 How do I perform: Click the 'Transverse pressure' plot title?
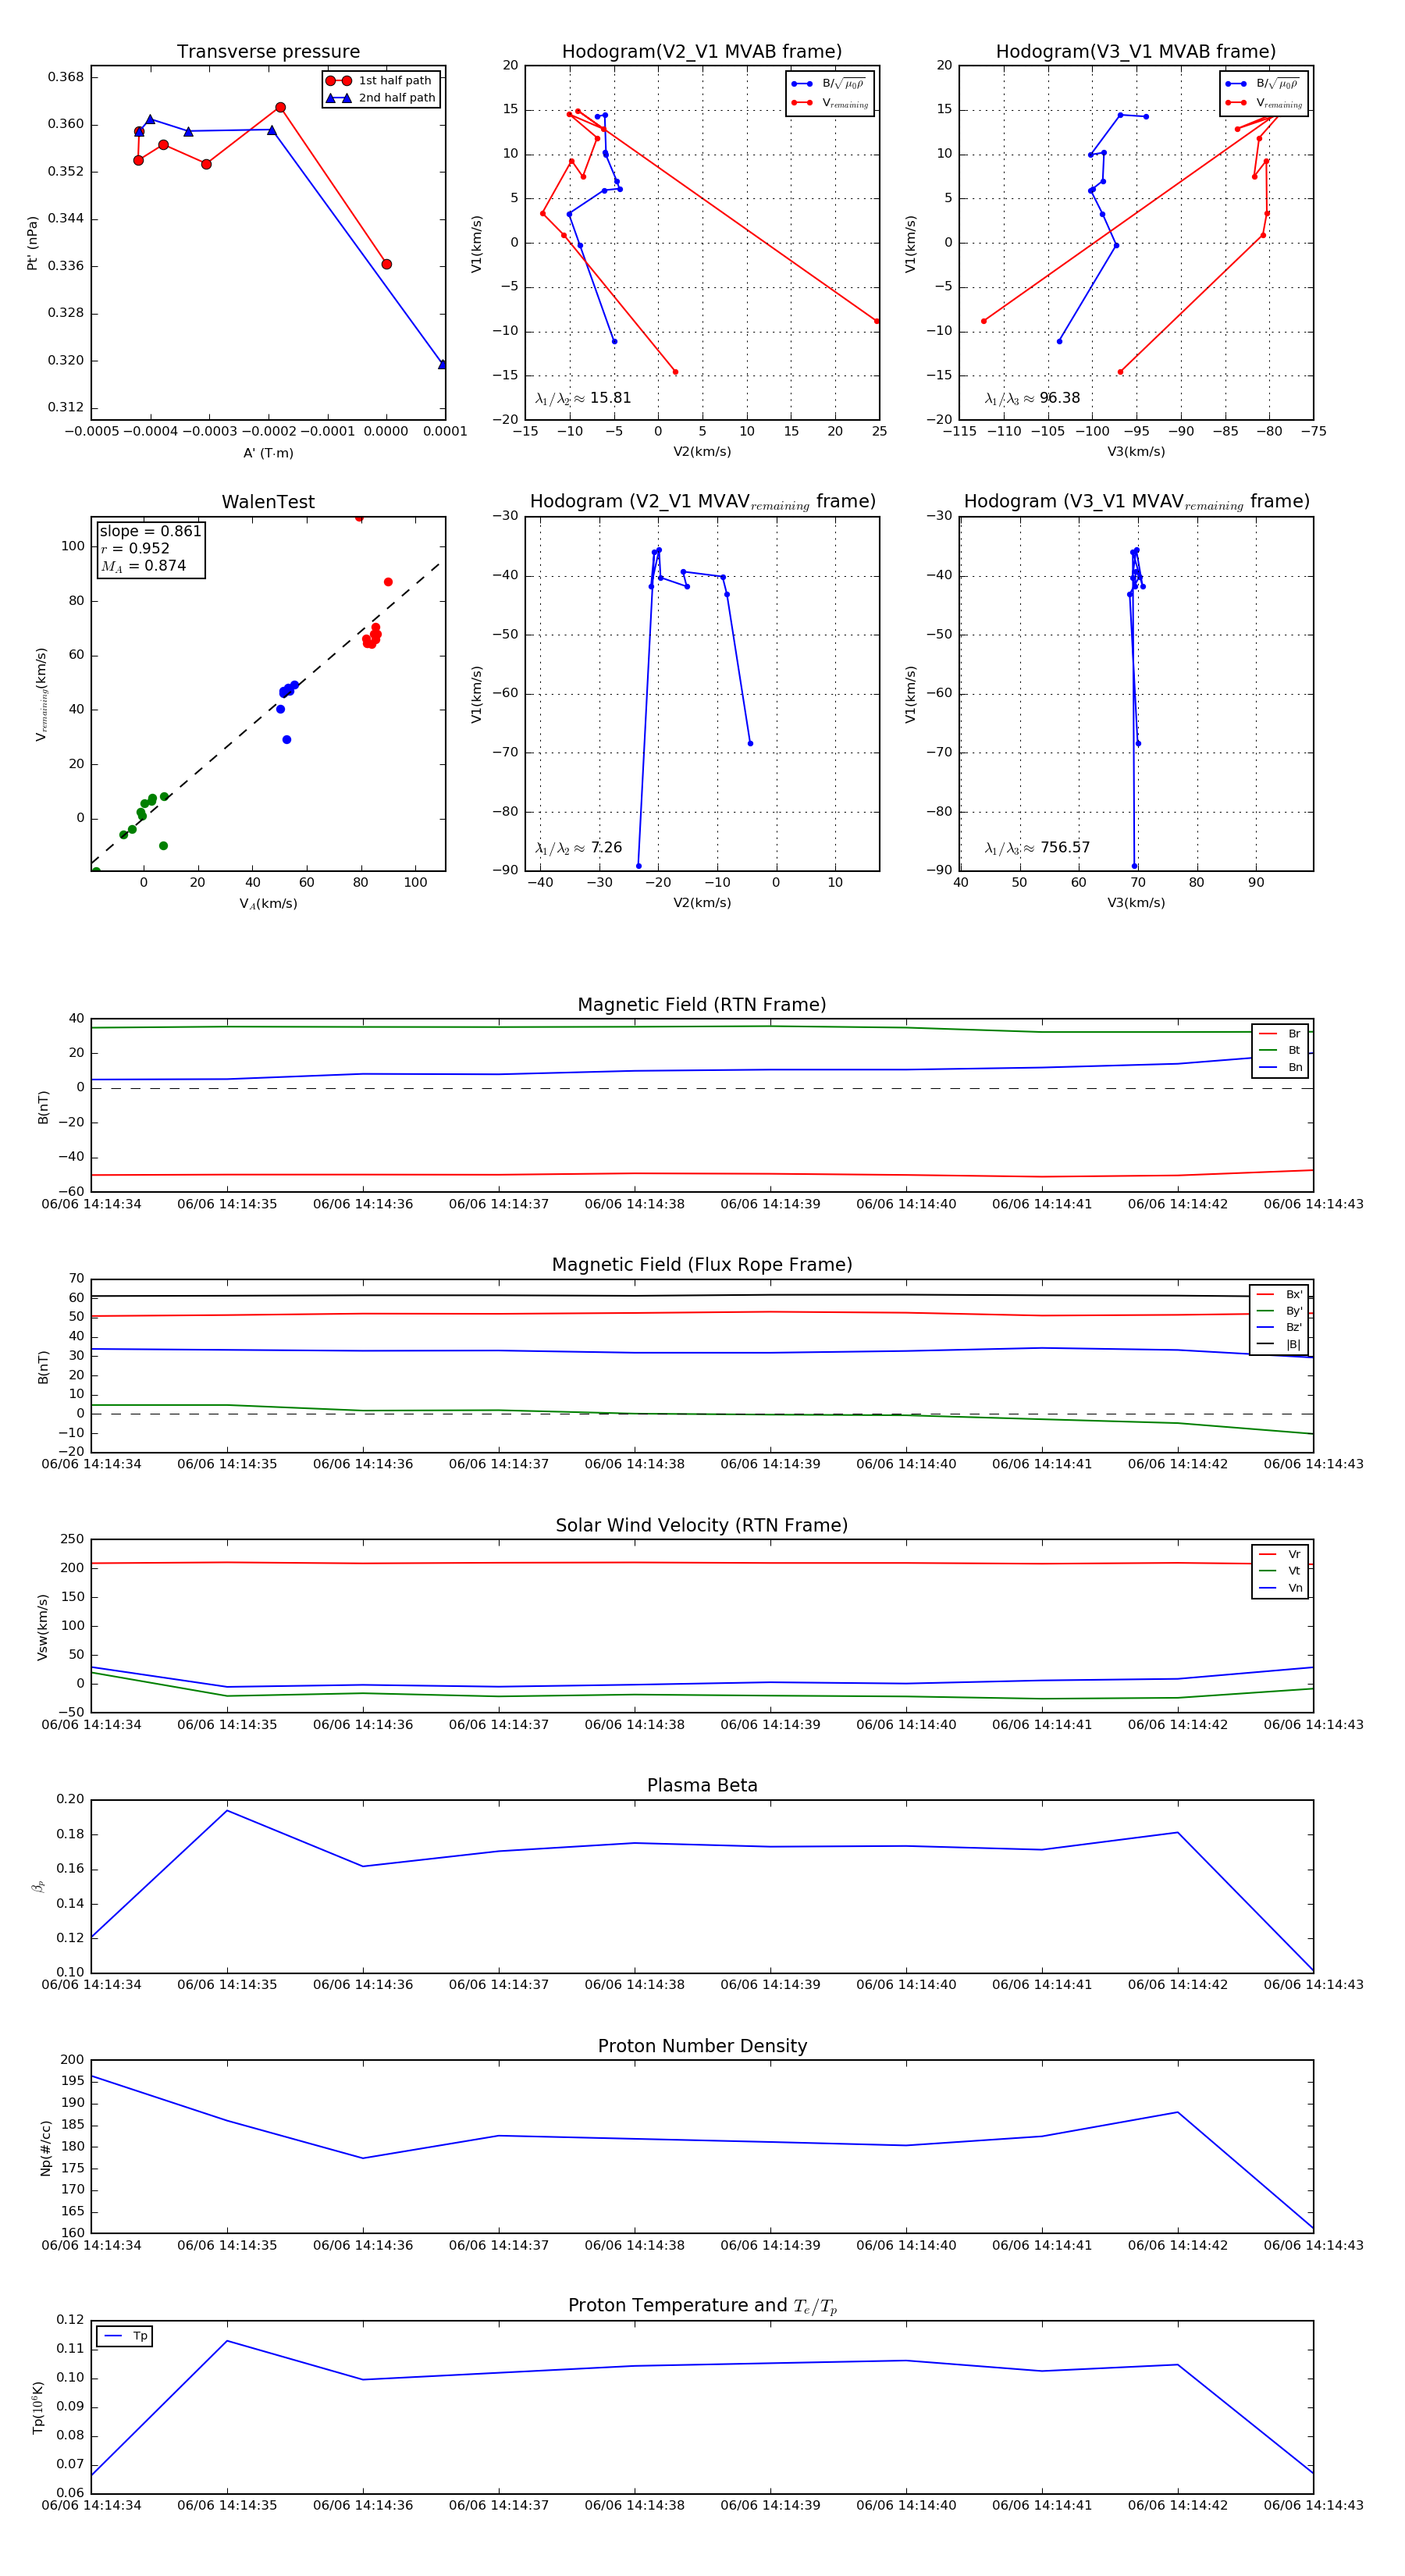[268, 51]
